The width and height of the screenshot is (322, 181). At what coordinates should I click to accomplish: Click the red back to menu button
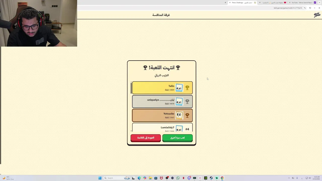tap(146, 138)
